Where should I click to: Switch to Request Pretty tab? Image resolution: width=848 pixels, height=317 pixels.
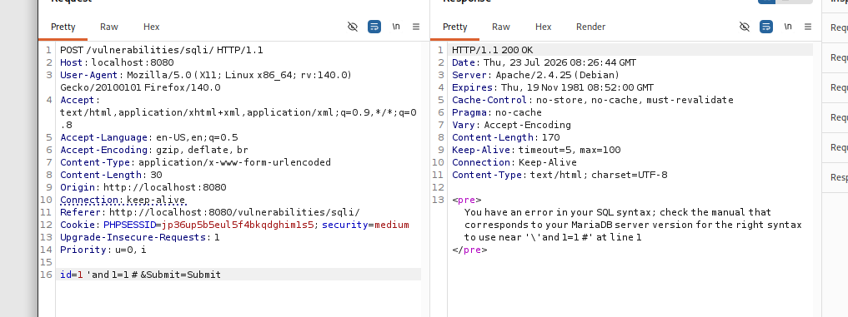click(x=63, y=27)
